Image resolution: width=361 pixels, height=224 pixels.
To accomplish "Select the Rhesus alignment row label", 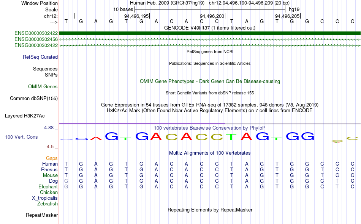I will point(49,170).
